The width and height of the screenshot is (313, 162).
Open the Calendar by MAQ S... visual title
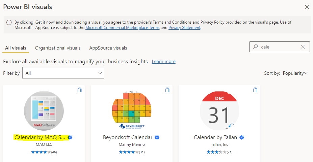[x=40, y=137]
